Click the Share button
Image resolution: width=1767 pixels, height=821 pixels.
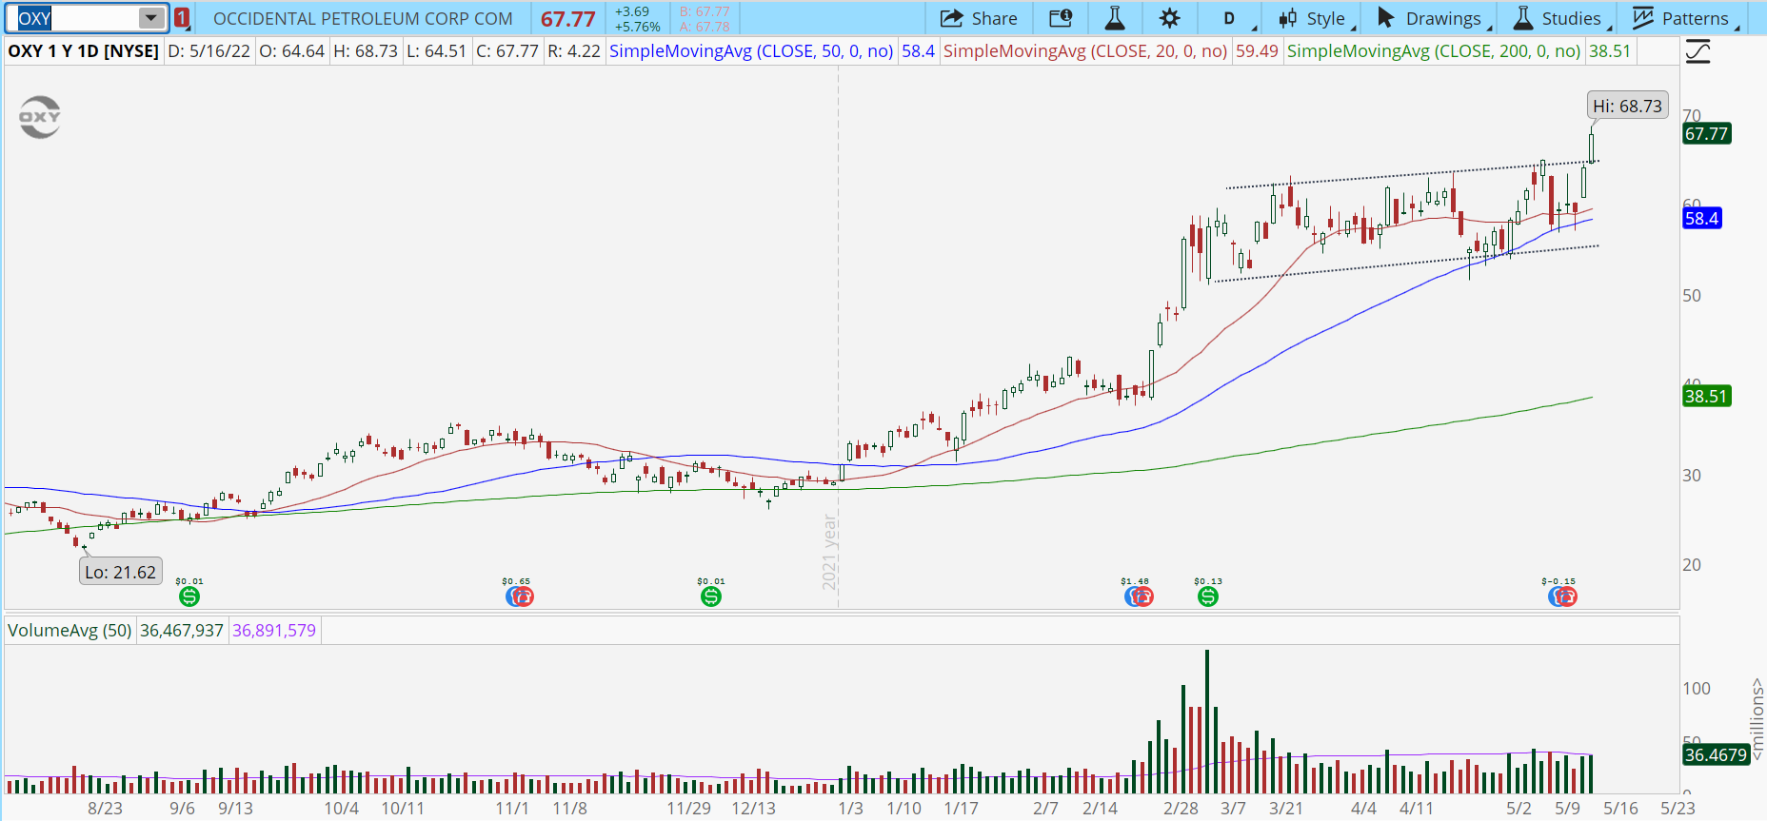pyautogui.click(x=979, y=18)
